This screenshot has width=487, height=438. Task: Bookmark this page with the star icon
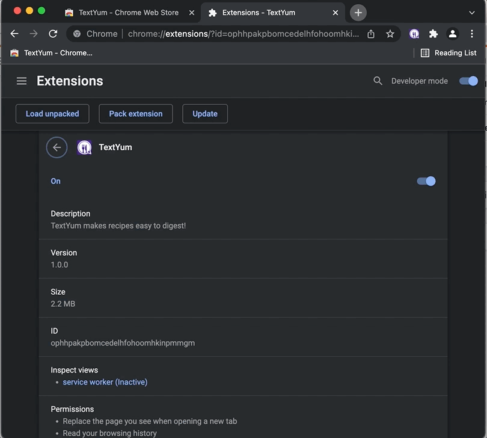(x=390, y=34)
